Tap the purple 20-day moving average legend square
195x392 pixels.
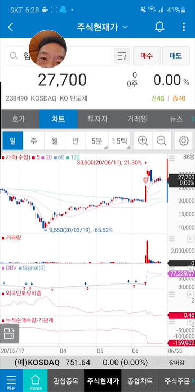pyautogui.click(x=42, y=157)
